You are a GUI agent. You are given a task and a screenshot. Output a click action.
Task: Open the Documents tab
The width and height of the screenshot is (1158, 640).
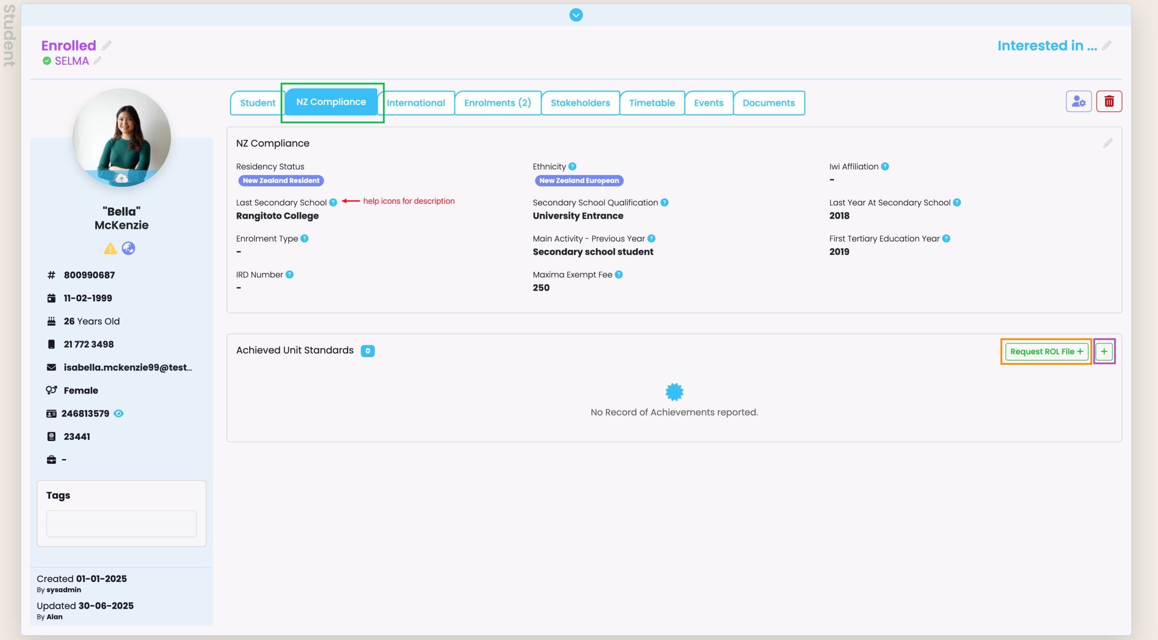769,103
